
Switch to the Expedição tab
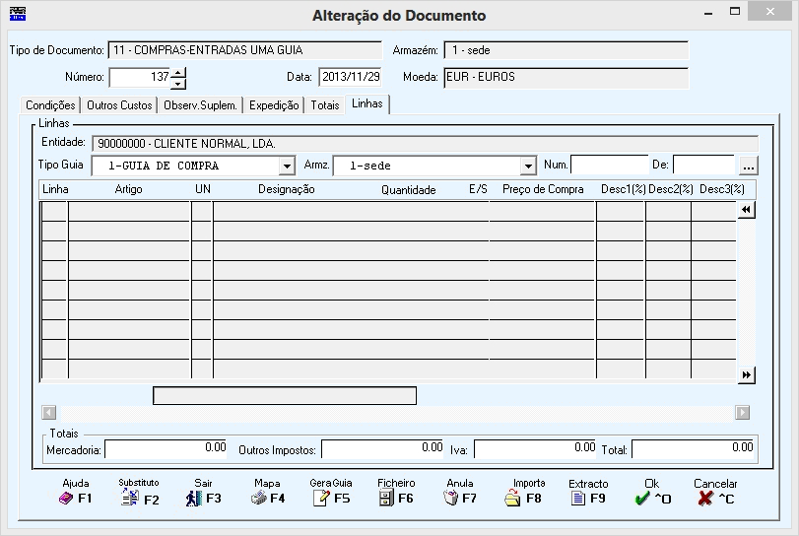point(274,105)
